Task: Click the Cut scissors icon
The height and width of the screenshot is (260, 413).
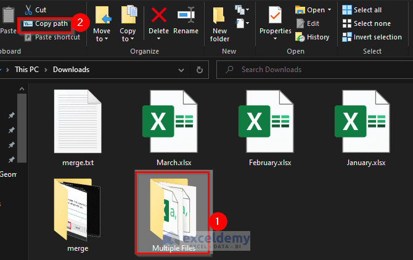Action: [x=28, y=10]
